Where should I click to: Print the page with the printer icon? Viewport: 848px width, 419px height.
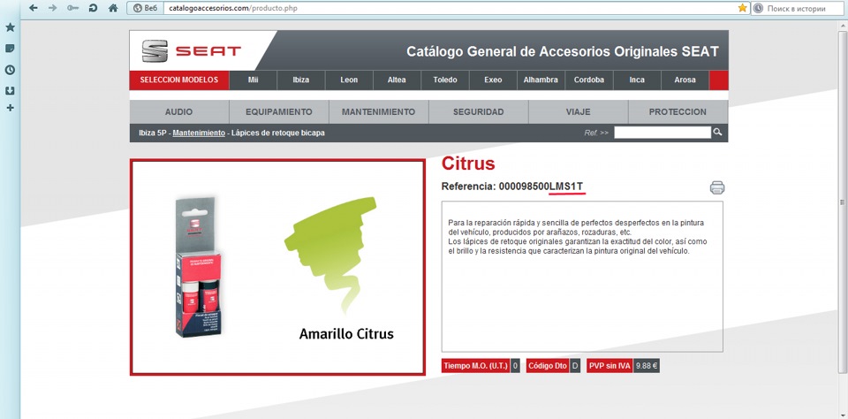pyautogui.click(x=717, y=188)
